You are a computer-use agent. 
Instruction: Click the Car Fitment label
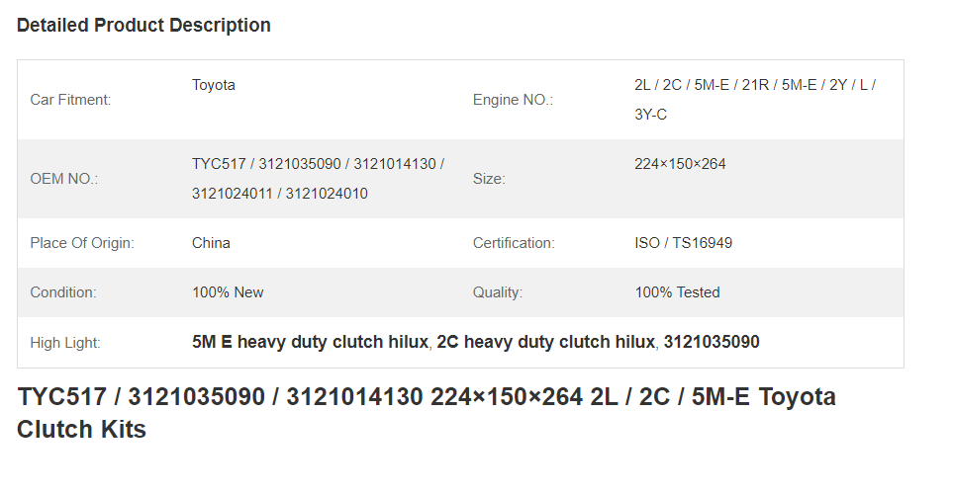(x=70, y=100)
